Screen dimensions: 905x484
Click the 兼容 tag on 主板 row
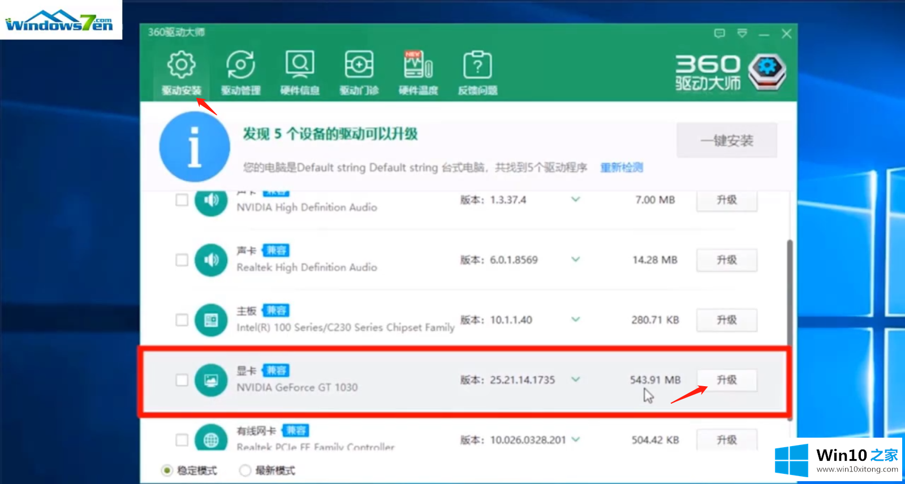pyautogui.click(x=276, y=310)
